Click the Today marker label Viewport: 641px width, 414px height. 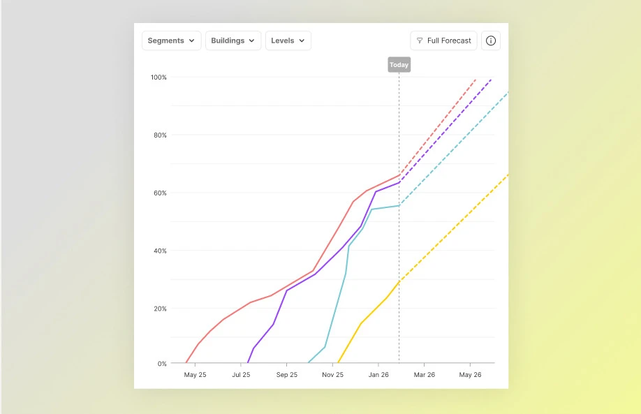click(x=399, y=65)
